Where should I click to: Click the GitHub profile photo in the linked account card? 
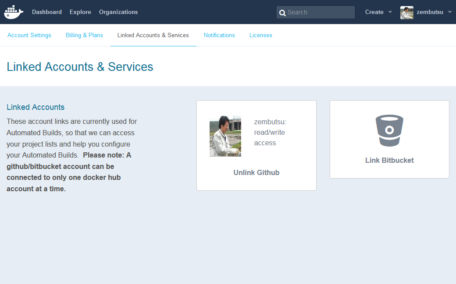tap(225, 136)
